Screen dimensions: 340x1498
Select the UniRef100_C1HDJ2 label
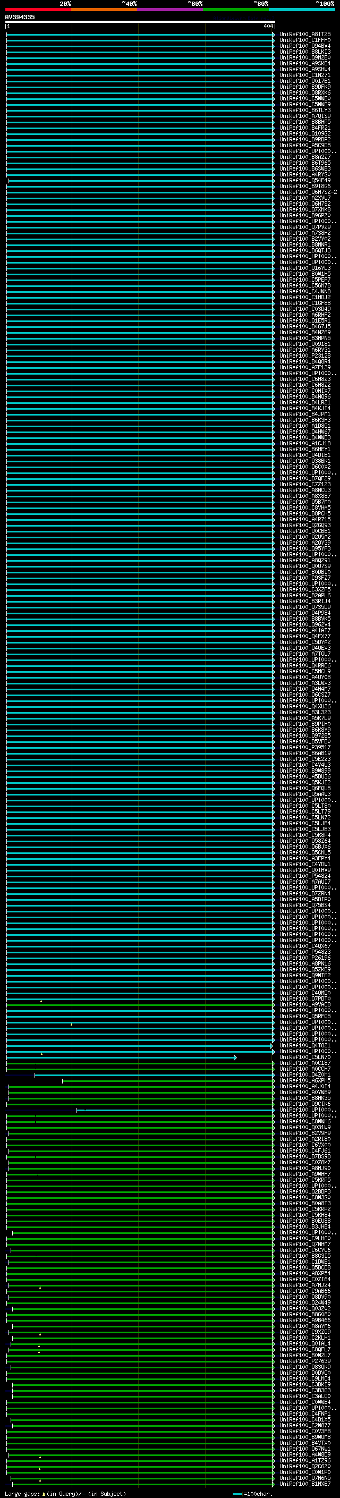[305, 297]
